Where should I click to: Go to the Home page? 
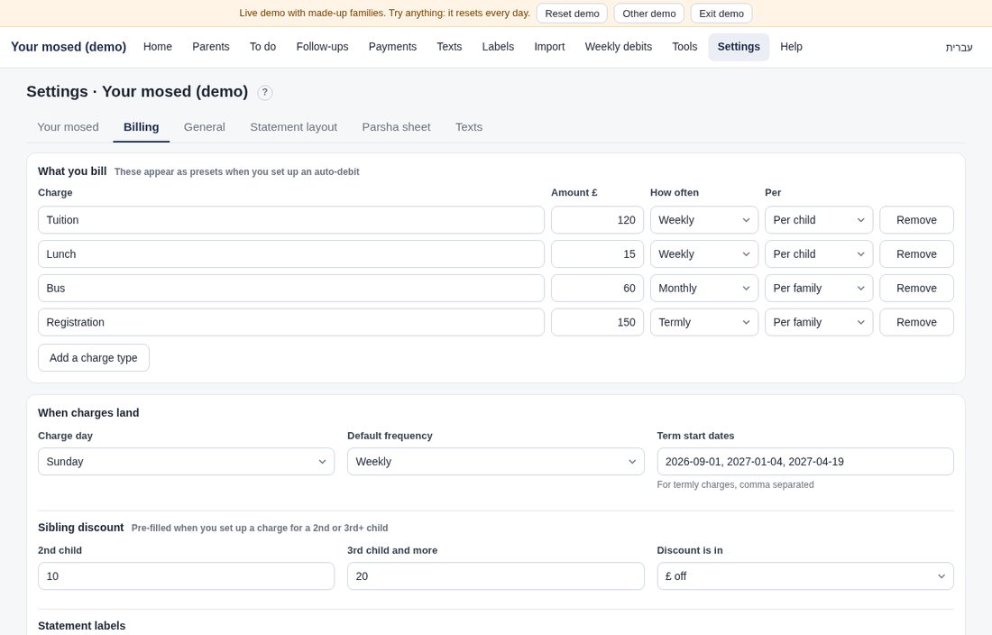(158, 47)
